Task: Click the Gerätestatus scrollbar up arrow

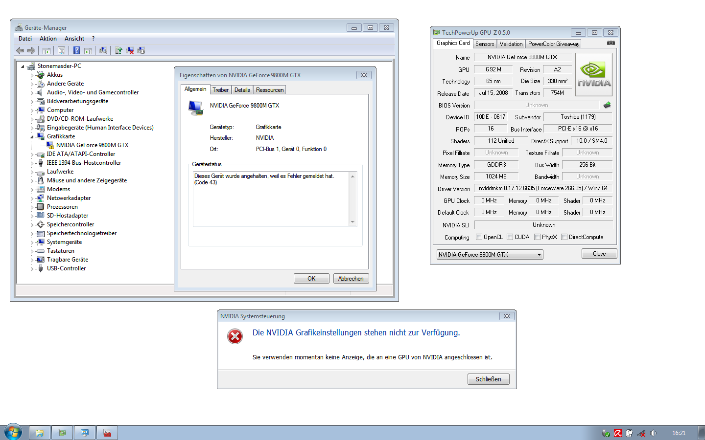Action: click(352, 176)
